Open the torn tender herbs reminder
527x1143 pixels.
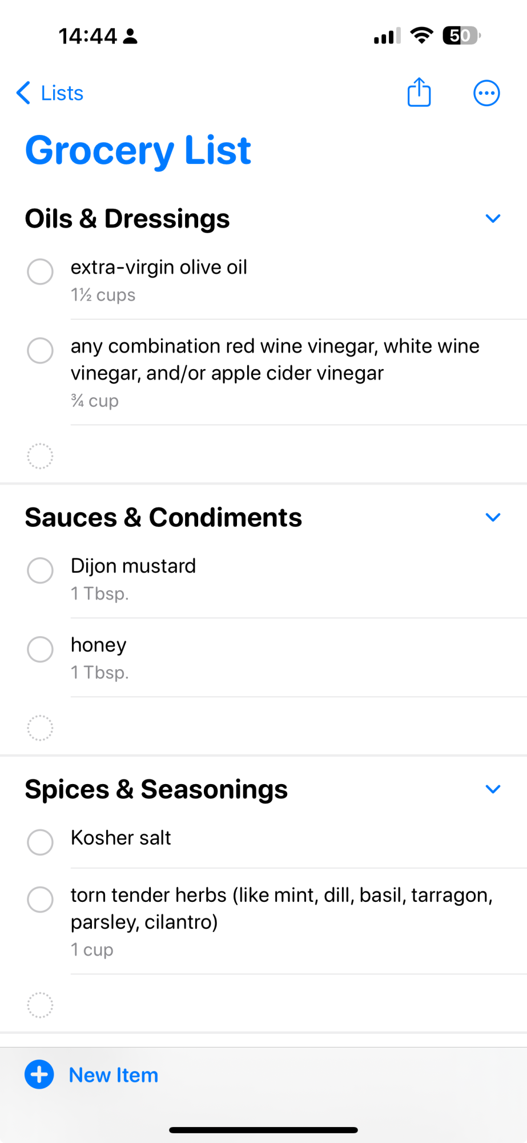pos(281,921)
